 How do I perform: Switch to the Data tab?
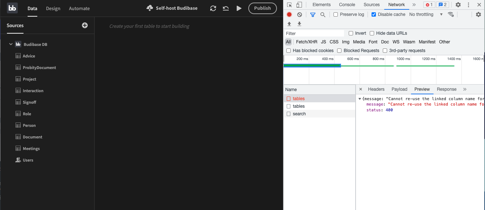32,8
